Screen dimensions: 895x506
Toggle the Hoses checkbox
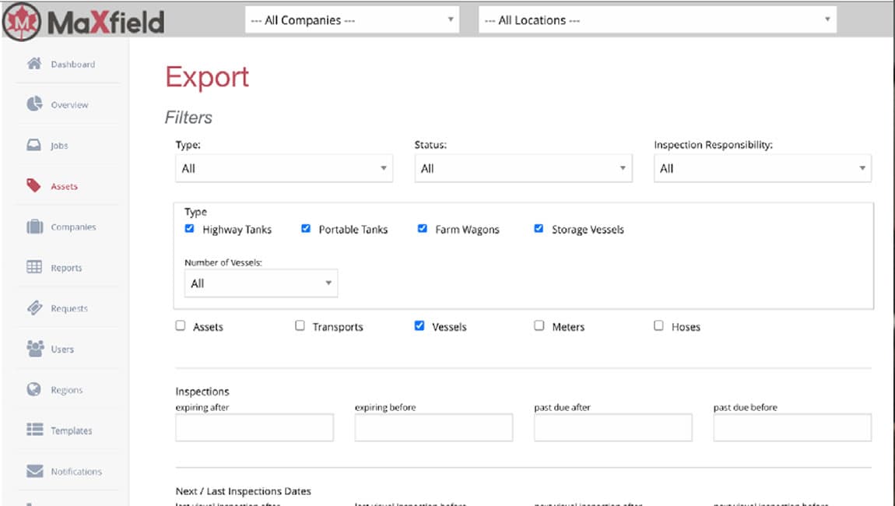(x=658, y=326)
